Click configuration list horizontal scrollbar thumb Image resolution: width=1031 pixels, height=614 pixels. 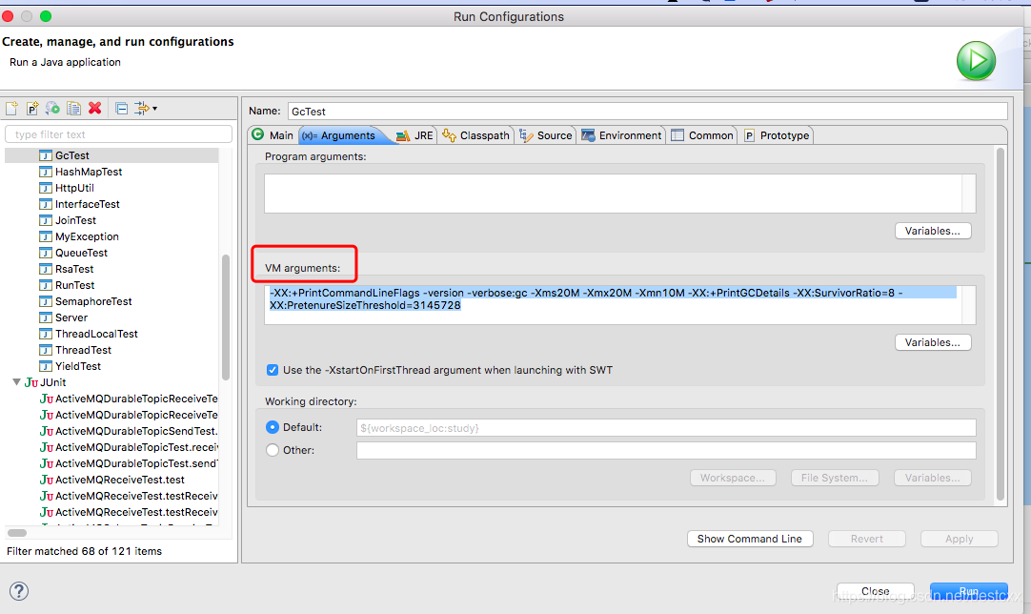(17, 533)
